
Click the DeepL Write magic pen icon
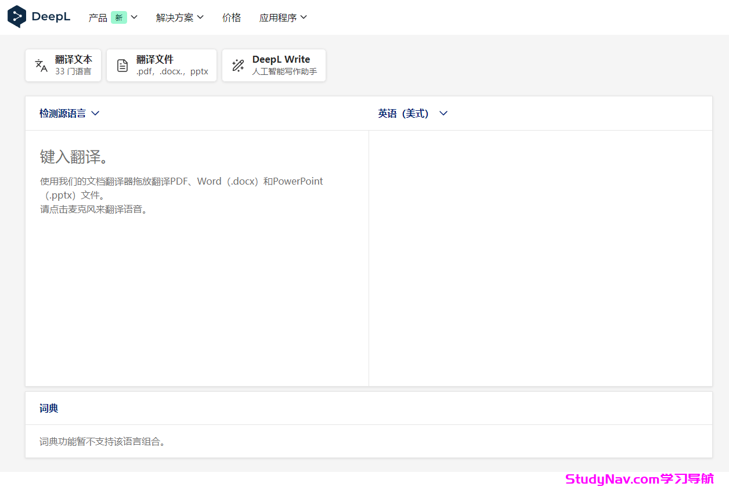point(238,65)
